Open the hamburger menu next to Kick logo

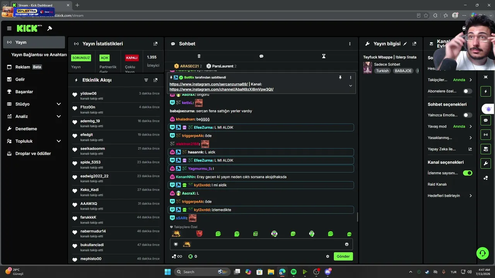tap(9, 28)
